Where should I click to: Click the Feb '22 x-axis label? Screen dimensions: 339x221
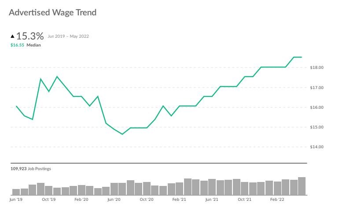tap(277, 200)
